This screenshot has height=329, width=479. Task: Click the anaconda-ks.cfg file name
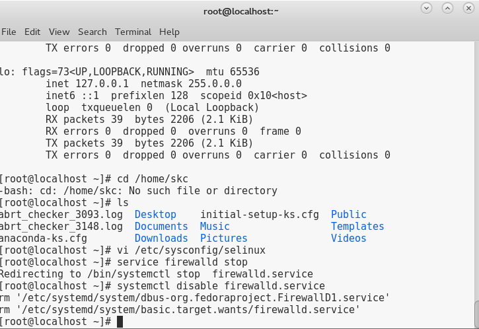44,238
